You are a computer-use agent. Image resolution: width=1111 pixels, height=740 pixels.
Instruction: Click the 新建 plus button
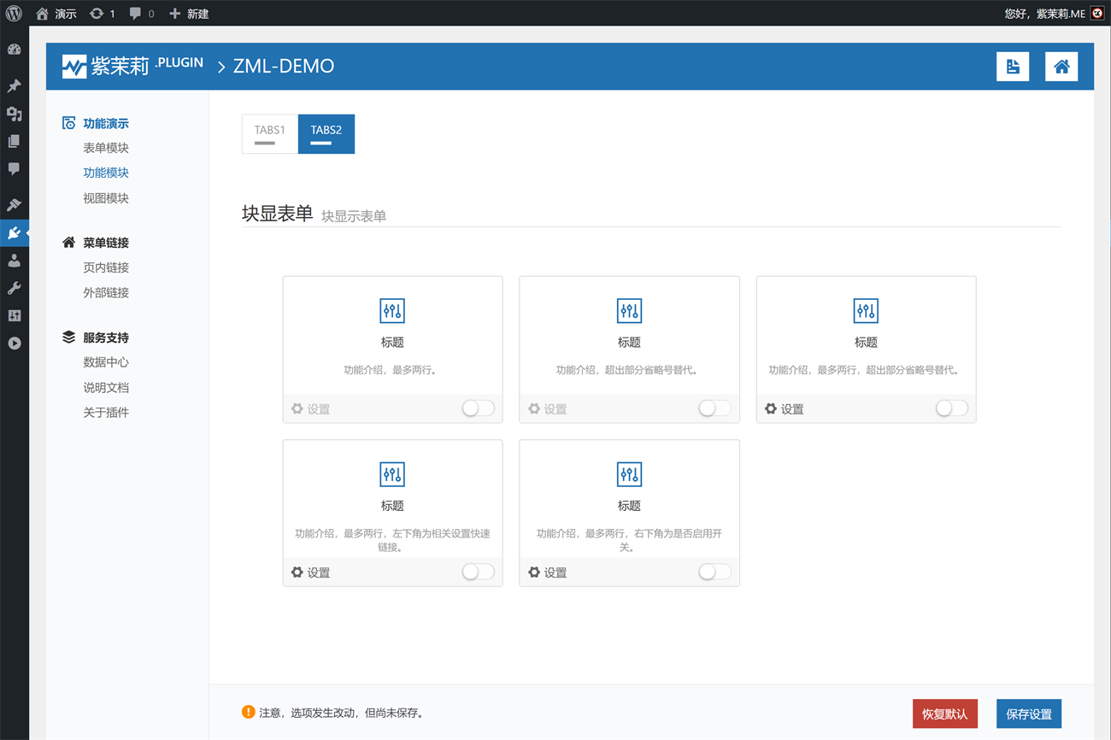pyautogui.click(x=189, y=14)
